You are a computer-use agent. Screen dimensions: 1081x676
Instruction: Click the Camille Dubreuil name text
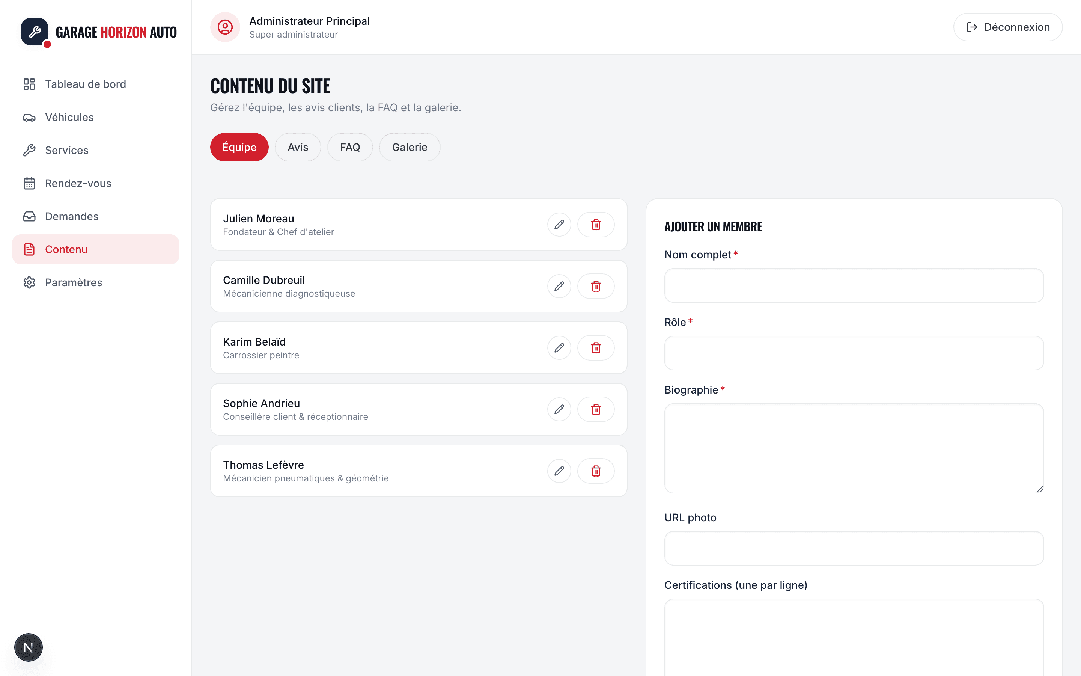264,280
